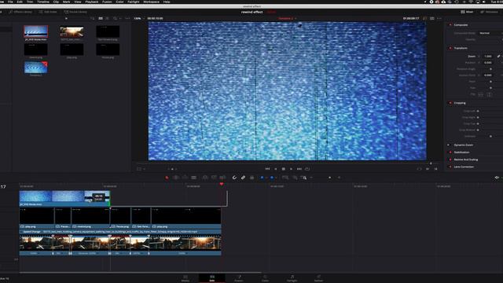
Task: Click the Transform Zoom value field
Action: click(488, 56)
